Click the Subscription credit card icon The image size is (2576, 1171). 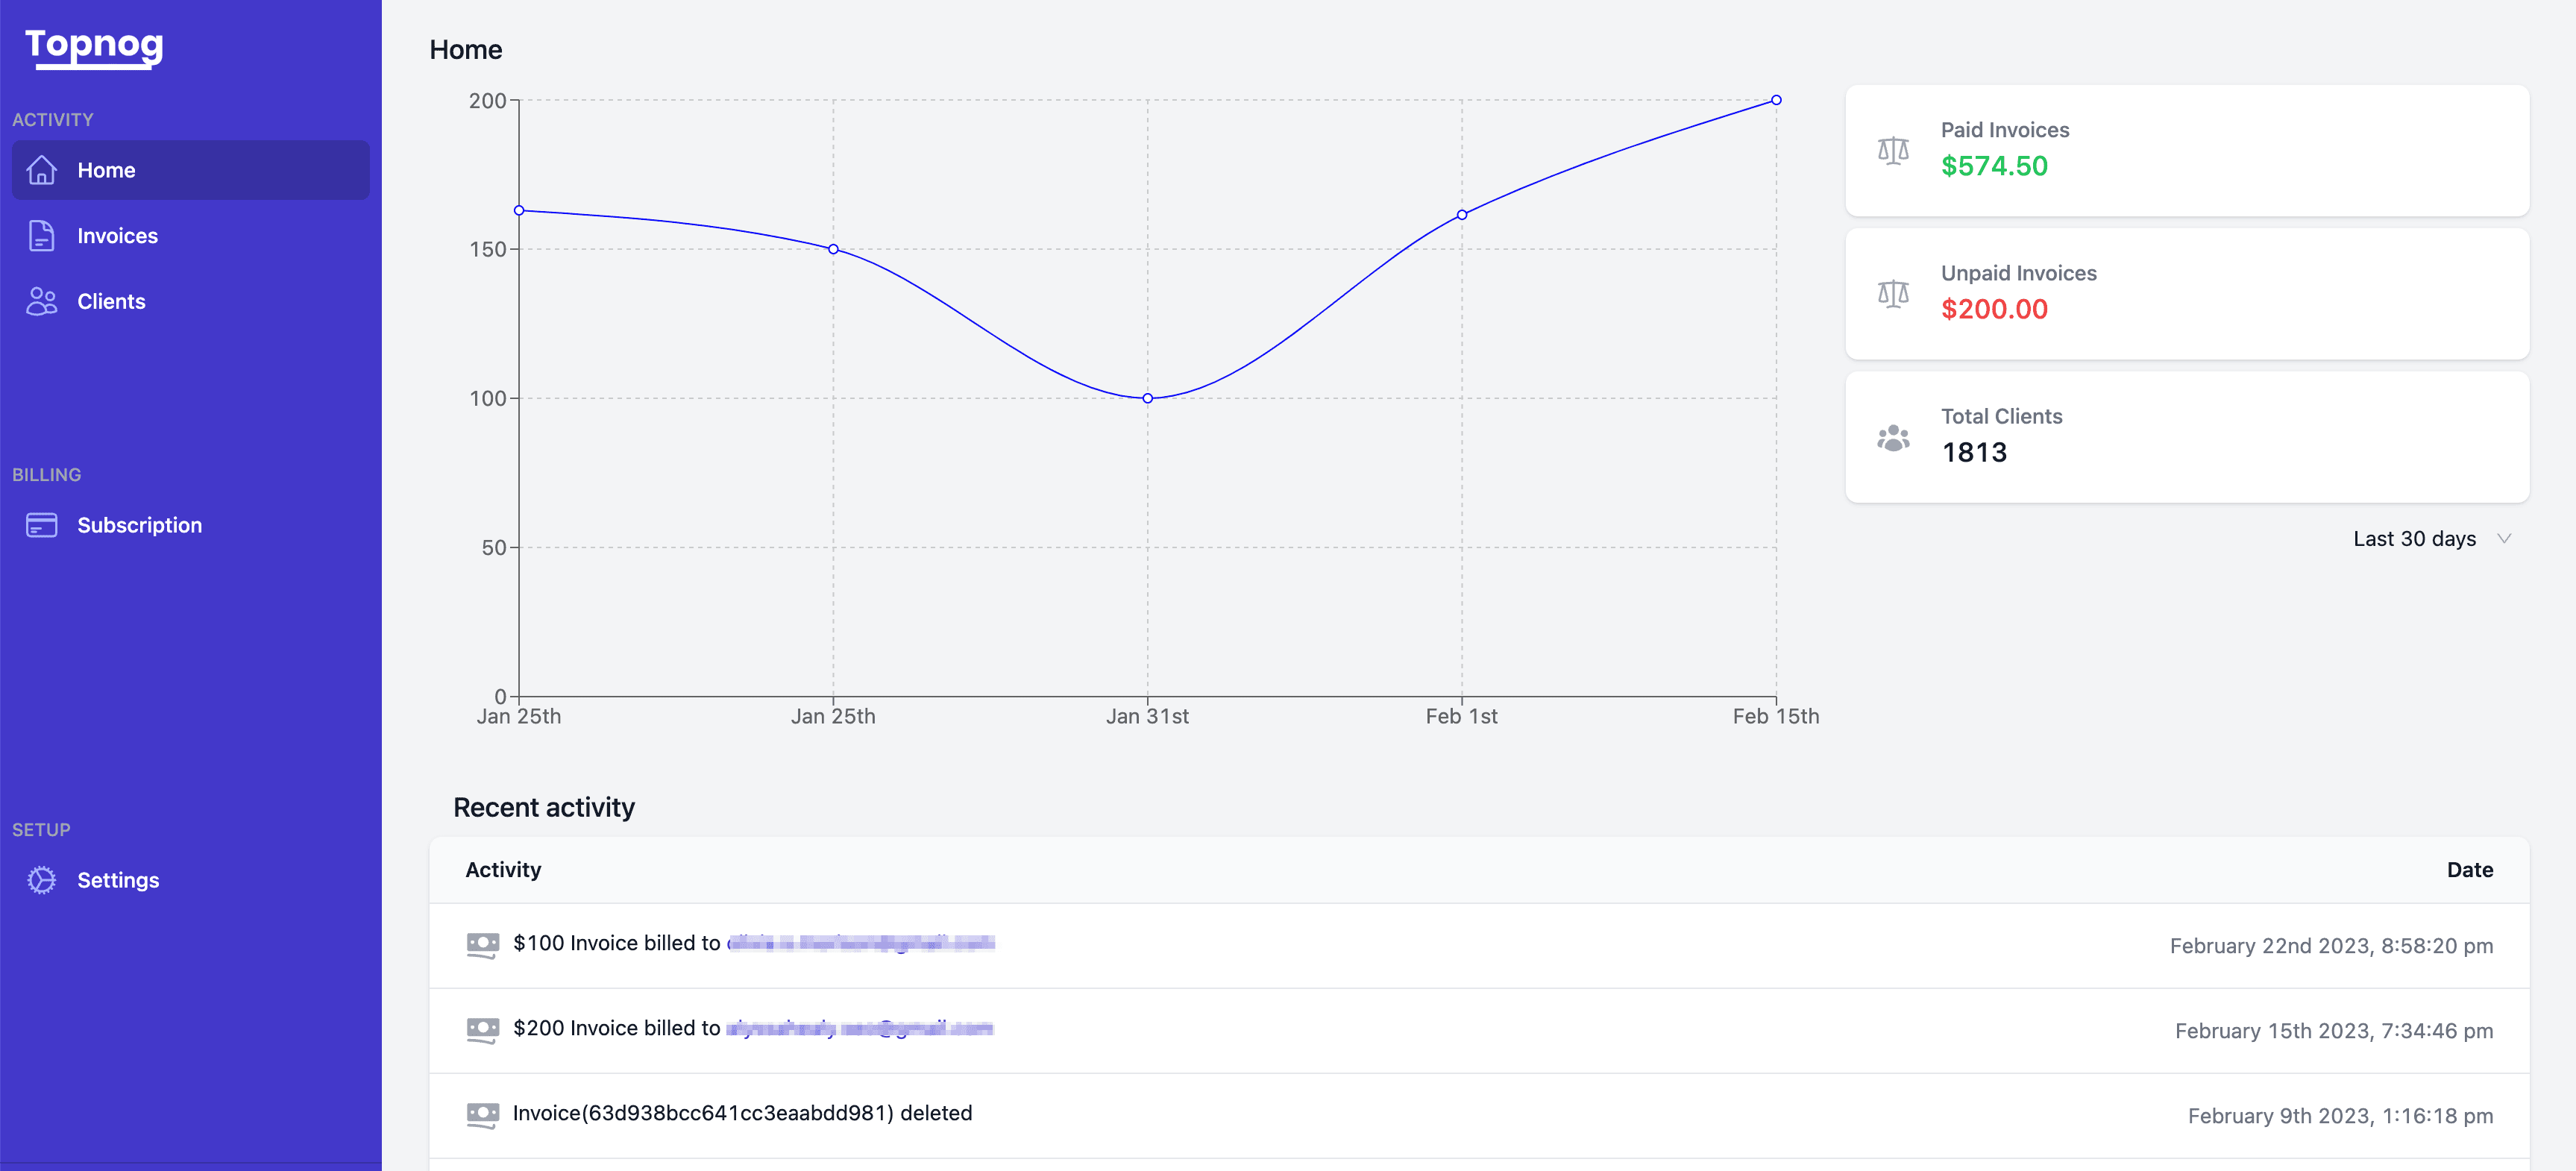[x=41, y=525]
